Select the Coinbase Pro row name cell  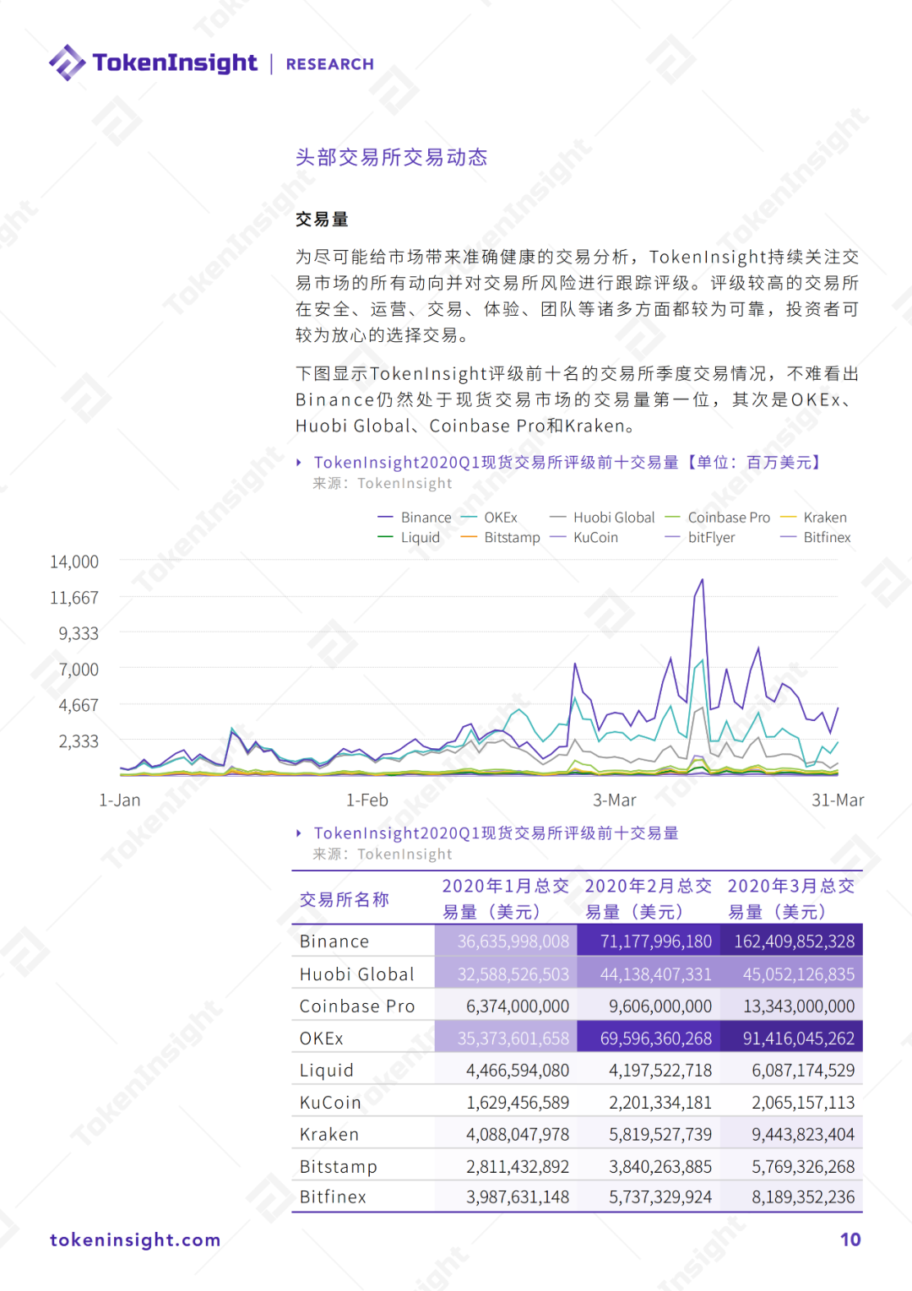363,1006
